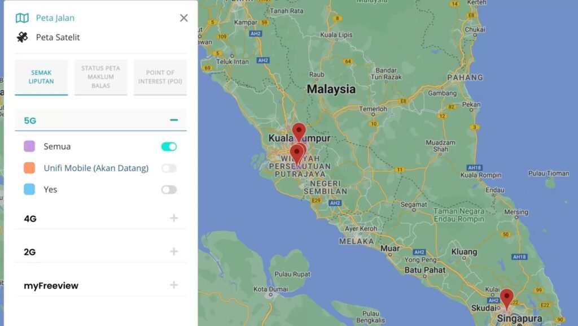The width and height of the screenshot is (578, 326).
Task: Click the blue Yes color swatch
Action: (29, 189)
